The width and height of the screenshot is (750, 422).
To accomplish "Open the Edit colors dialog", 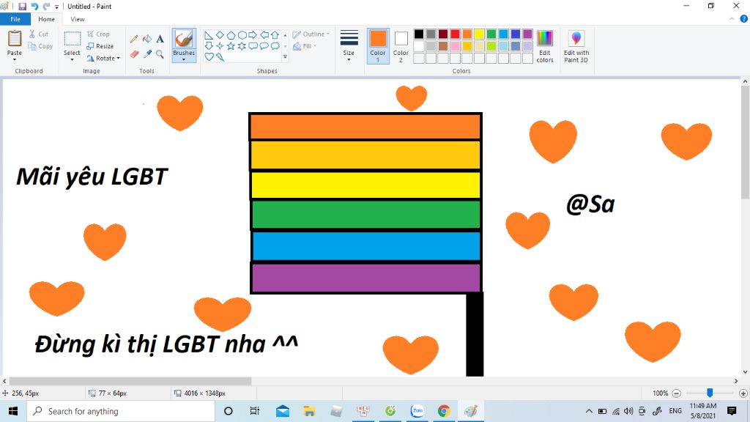I will click(x=545, y=46).
